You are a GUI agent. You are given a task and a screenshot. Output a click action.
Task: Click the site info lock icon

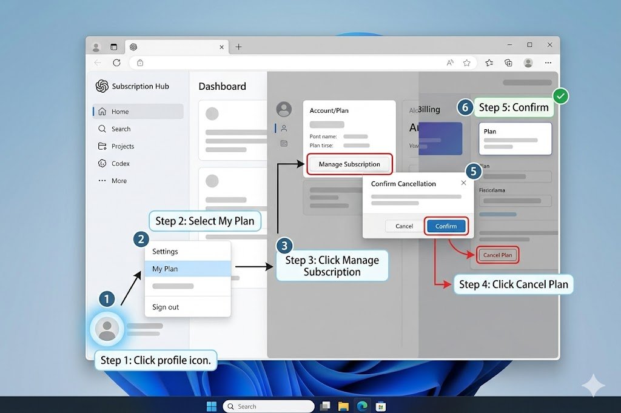(140, 62)
